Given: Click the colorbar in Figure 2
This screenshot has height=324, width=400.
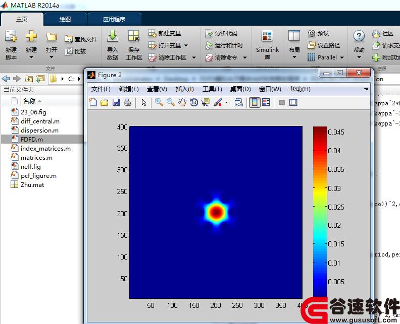Looking at the screenshot, I should 320,212.
